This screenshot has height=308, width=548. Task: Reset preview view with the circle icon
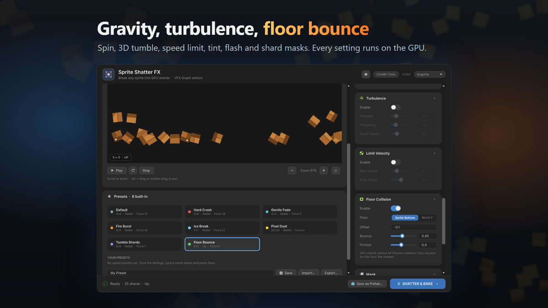[336, 171]
